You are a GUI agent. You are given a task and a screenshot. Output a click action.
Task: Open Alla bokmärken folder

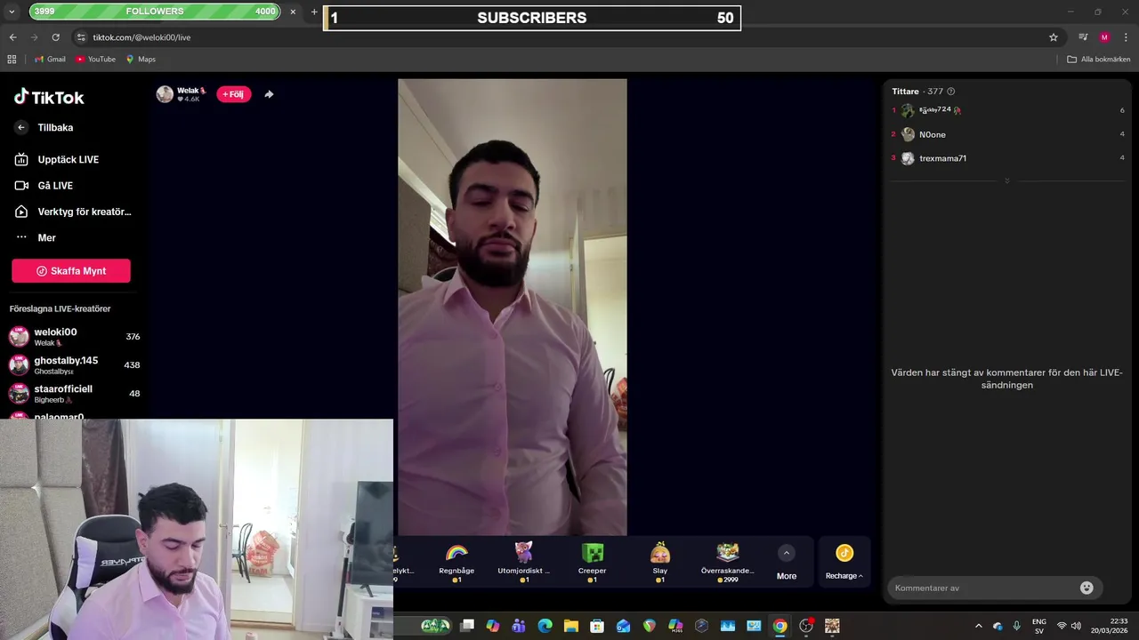1099,60
